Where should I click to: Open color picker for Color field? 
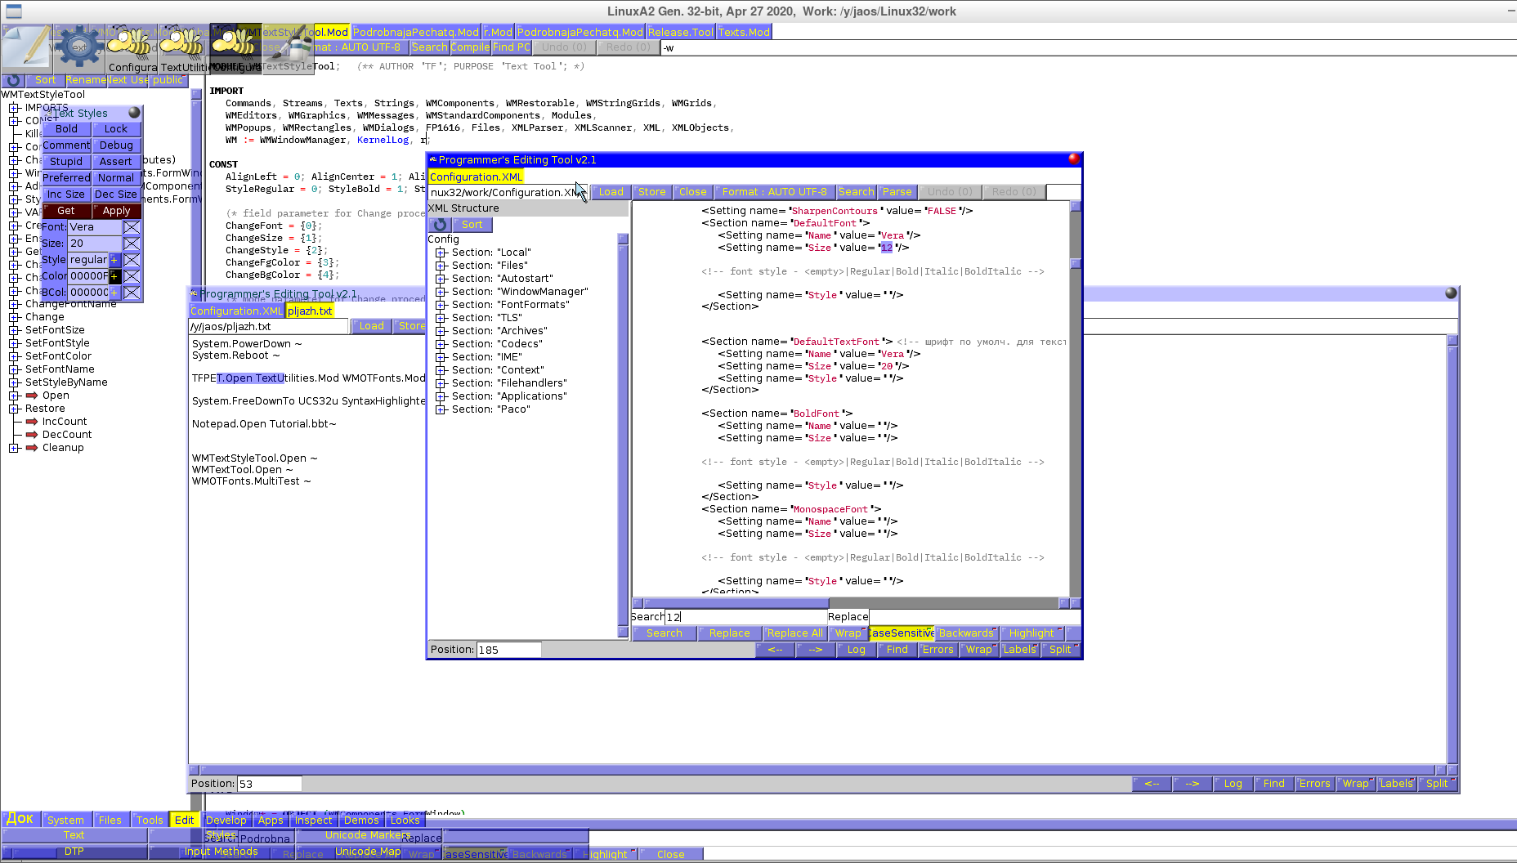click(114, 276)
